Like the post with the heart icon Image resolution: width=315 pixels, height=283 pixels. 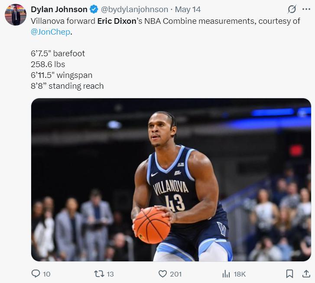pos(162,273)
